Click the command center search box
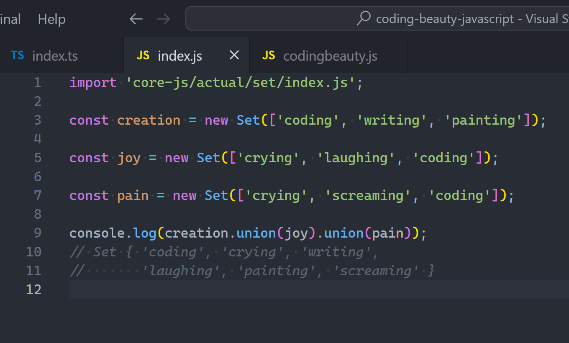 (377, 18)
